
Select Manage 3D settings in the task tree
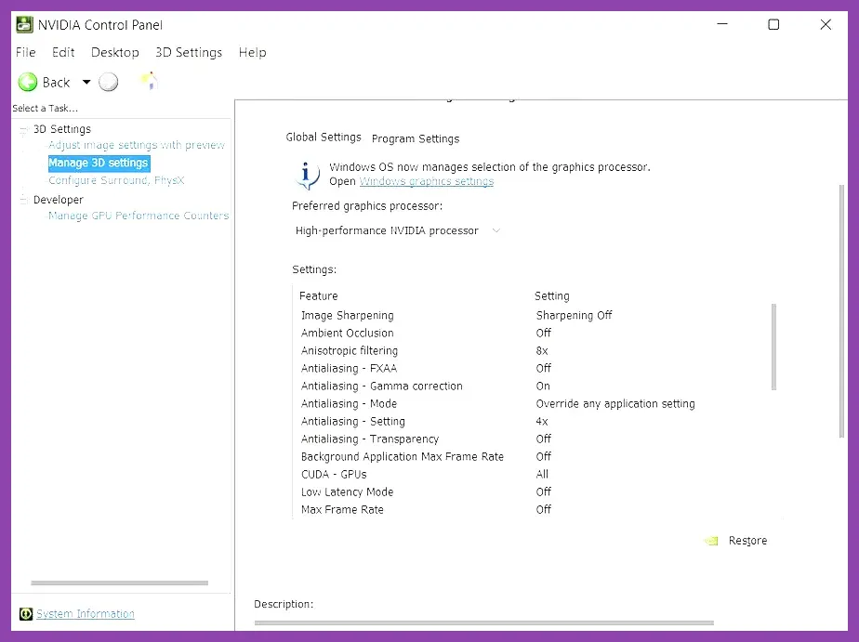(x=99, y=163)
